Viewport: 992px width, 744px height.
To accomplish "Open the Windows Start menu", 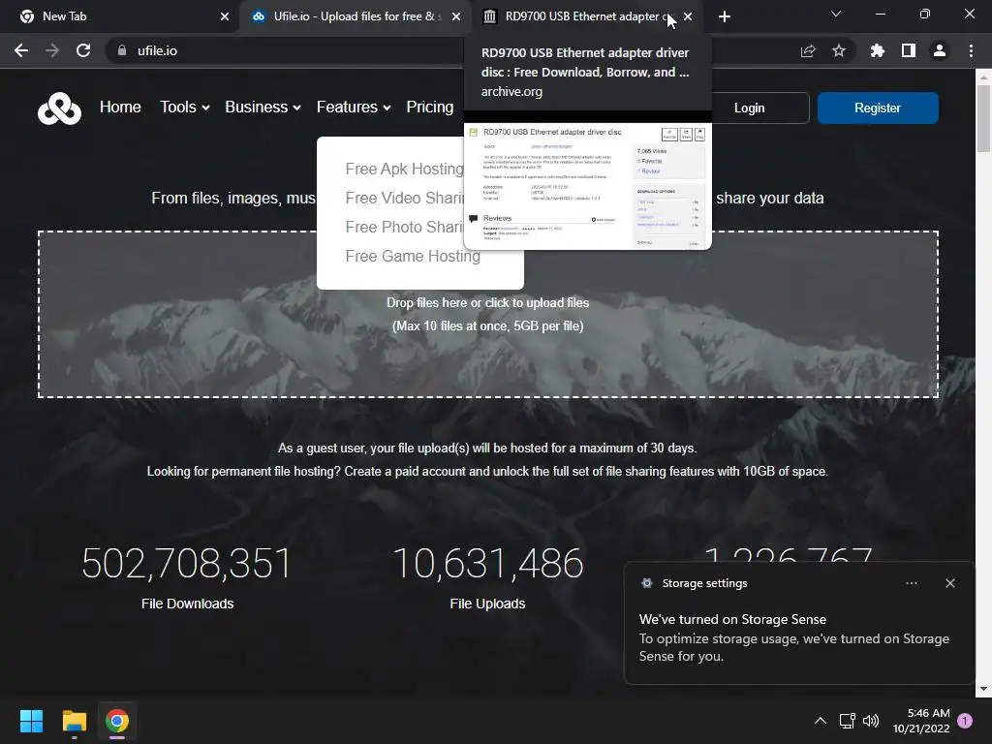I will pos(31,721).
